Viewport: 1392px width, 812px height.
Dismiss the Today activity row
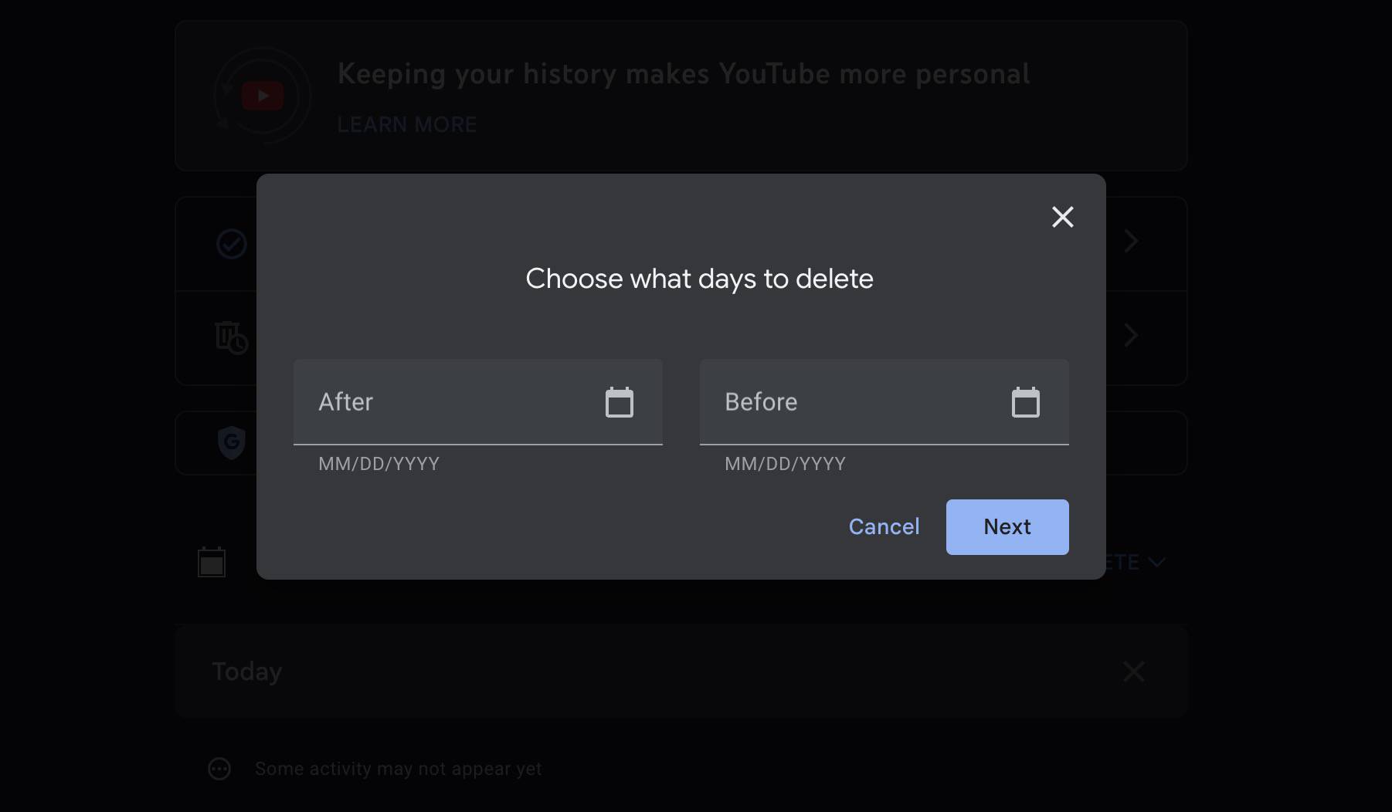[1132, 672]
